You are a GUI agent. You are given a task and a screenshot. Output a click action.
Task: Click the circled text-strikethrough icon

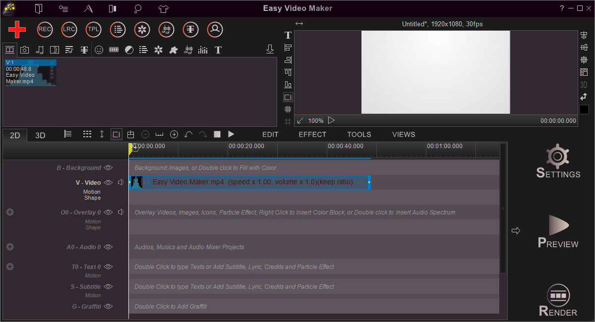[191, 30]
